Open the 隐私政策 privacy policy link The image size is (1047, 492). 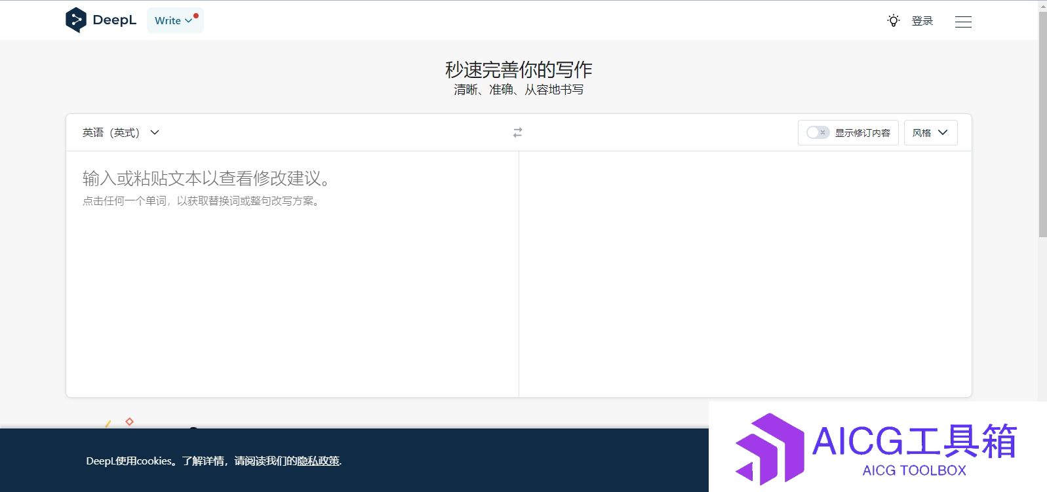319,461
